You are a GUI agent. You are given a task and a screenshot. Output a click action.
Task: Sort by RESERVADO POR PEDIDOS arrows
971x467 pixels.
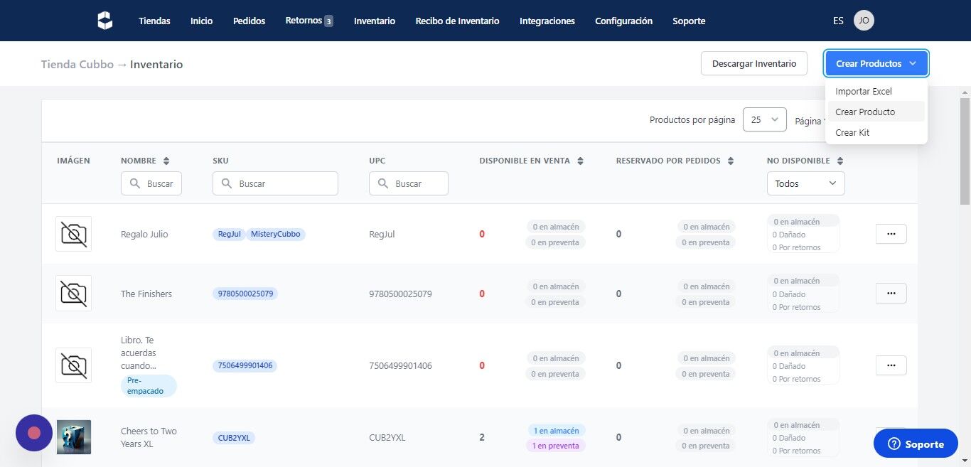pos(730,161)
